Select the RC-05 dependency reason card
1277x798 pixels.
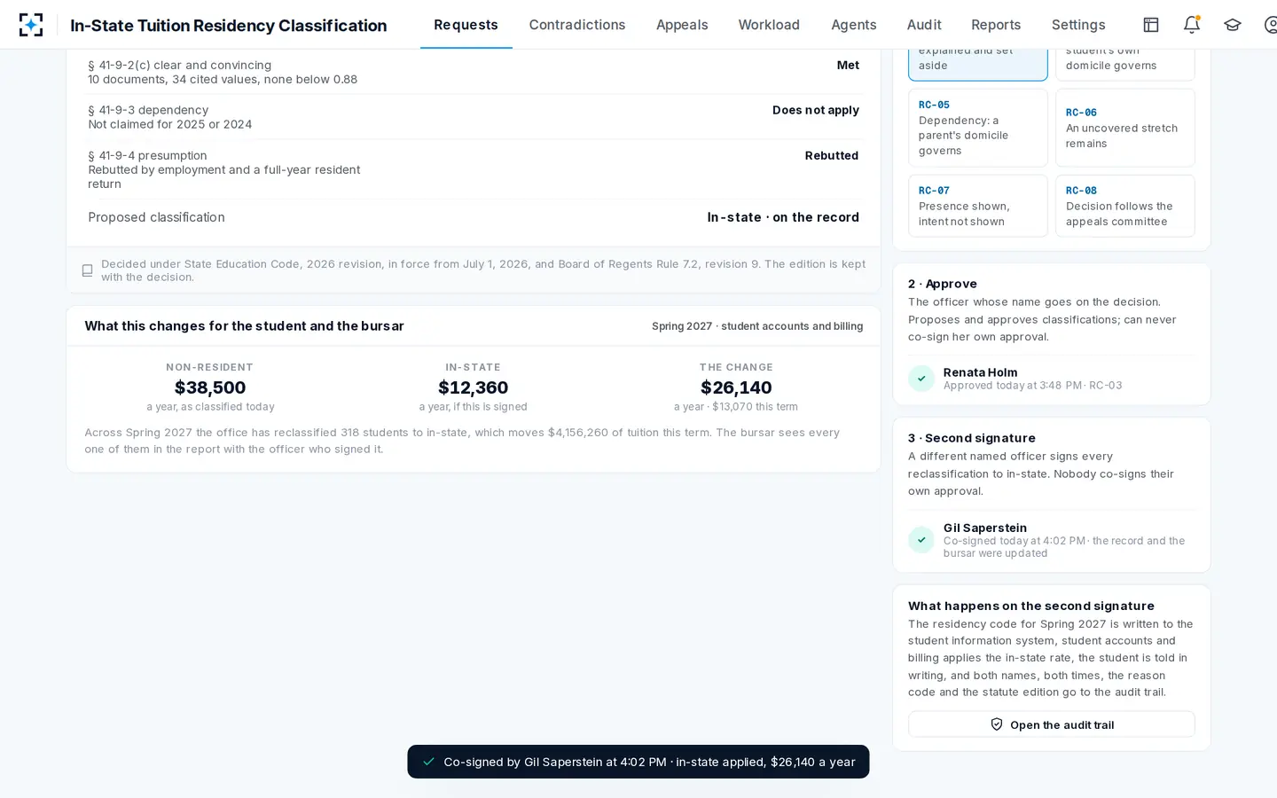click(978, 128)
